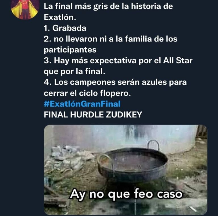
Task: Click the '1. Grabada' list line
Action: click(65, 28)
